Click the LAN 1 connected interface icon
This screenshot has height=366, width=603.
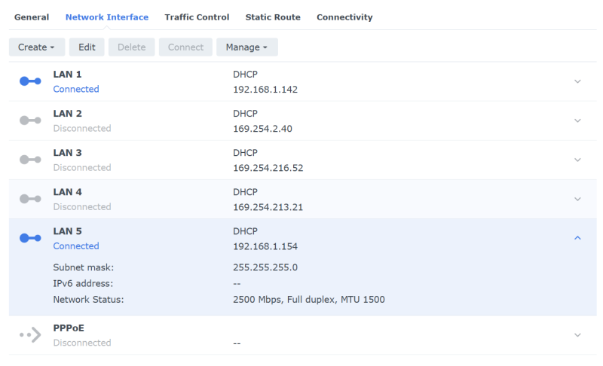click(x=30, y=81)
